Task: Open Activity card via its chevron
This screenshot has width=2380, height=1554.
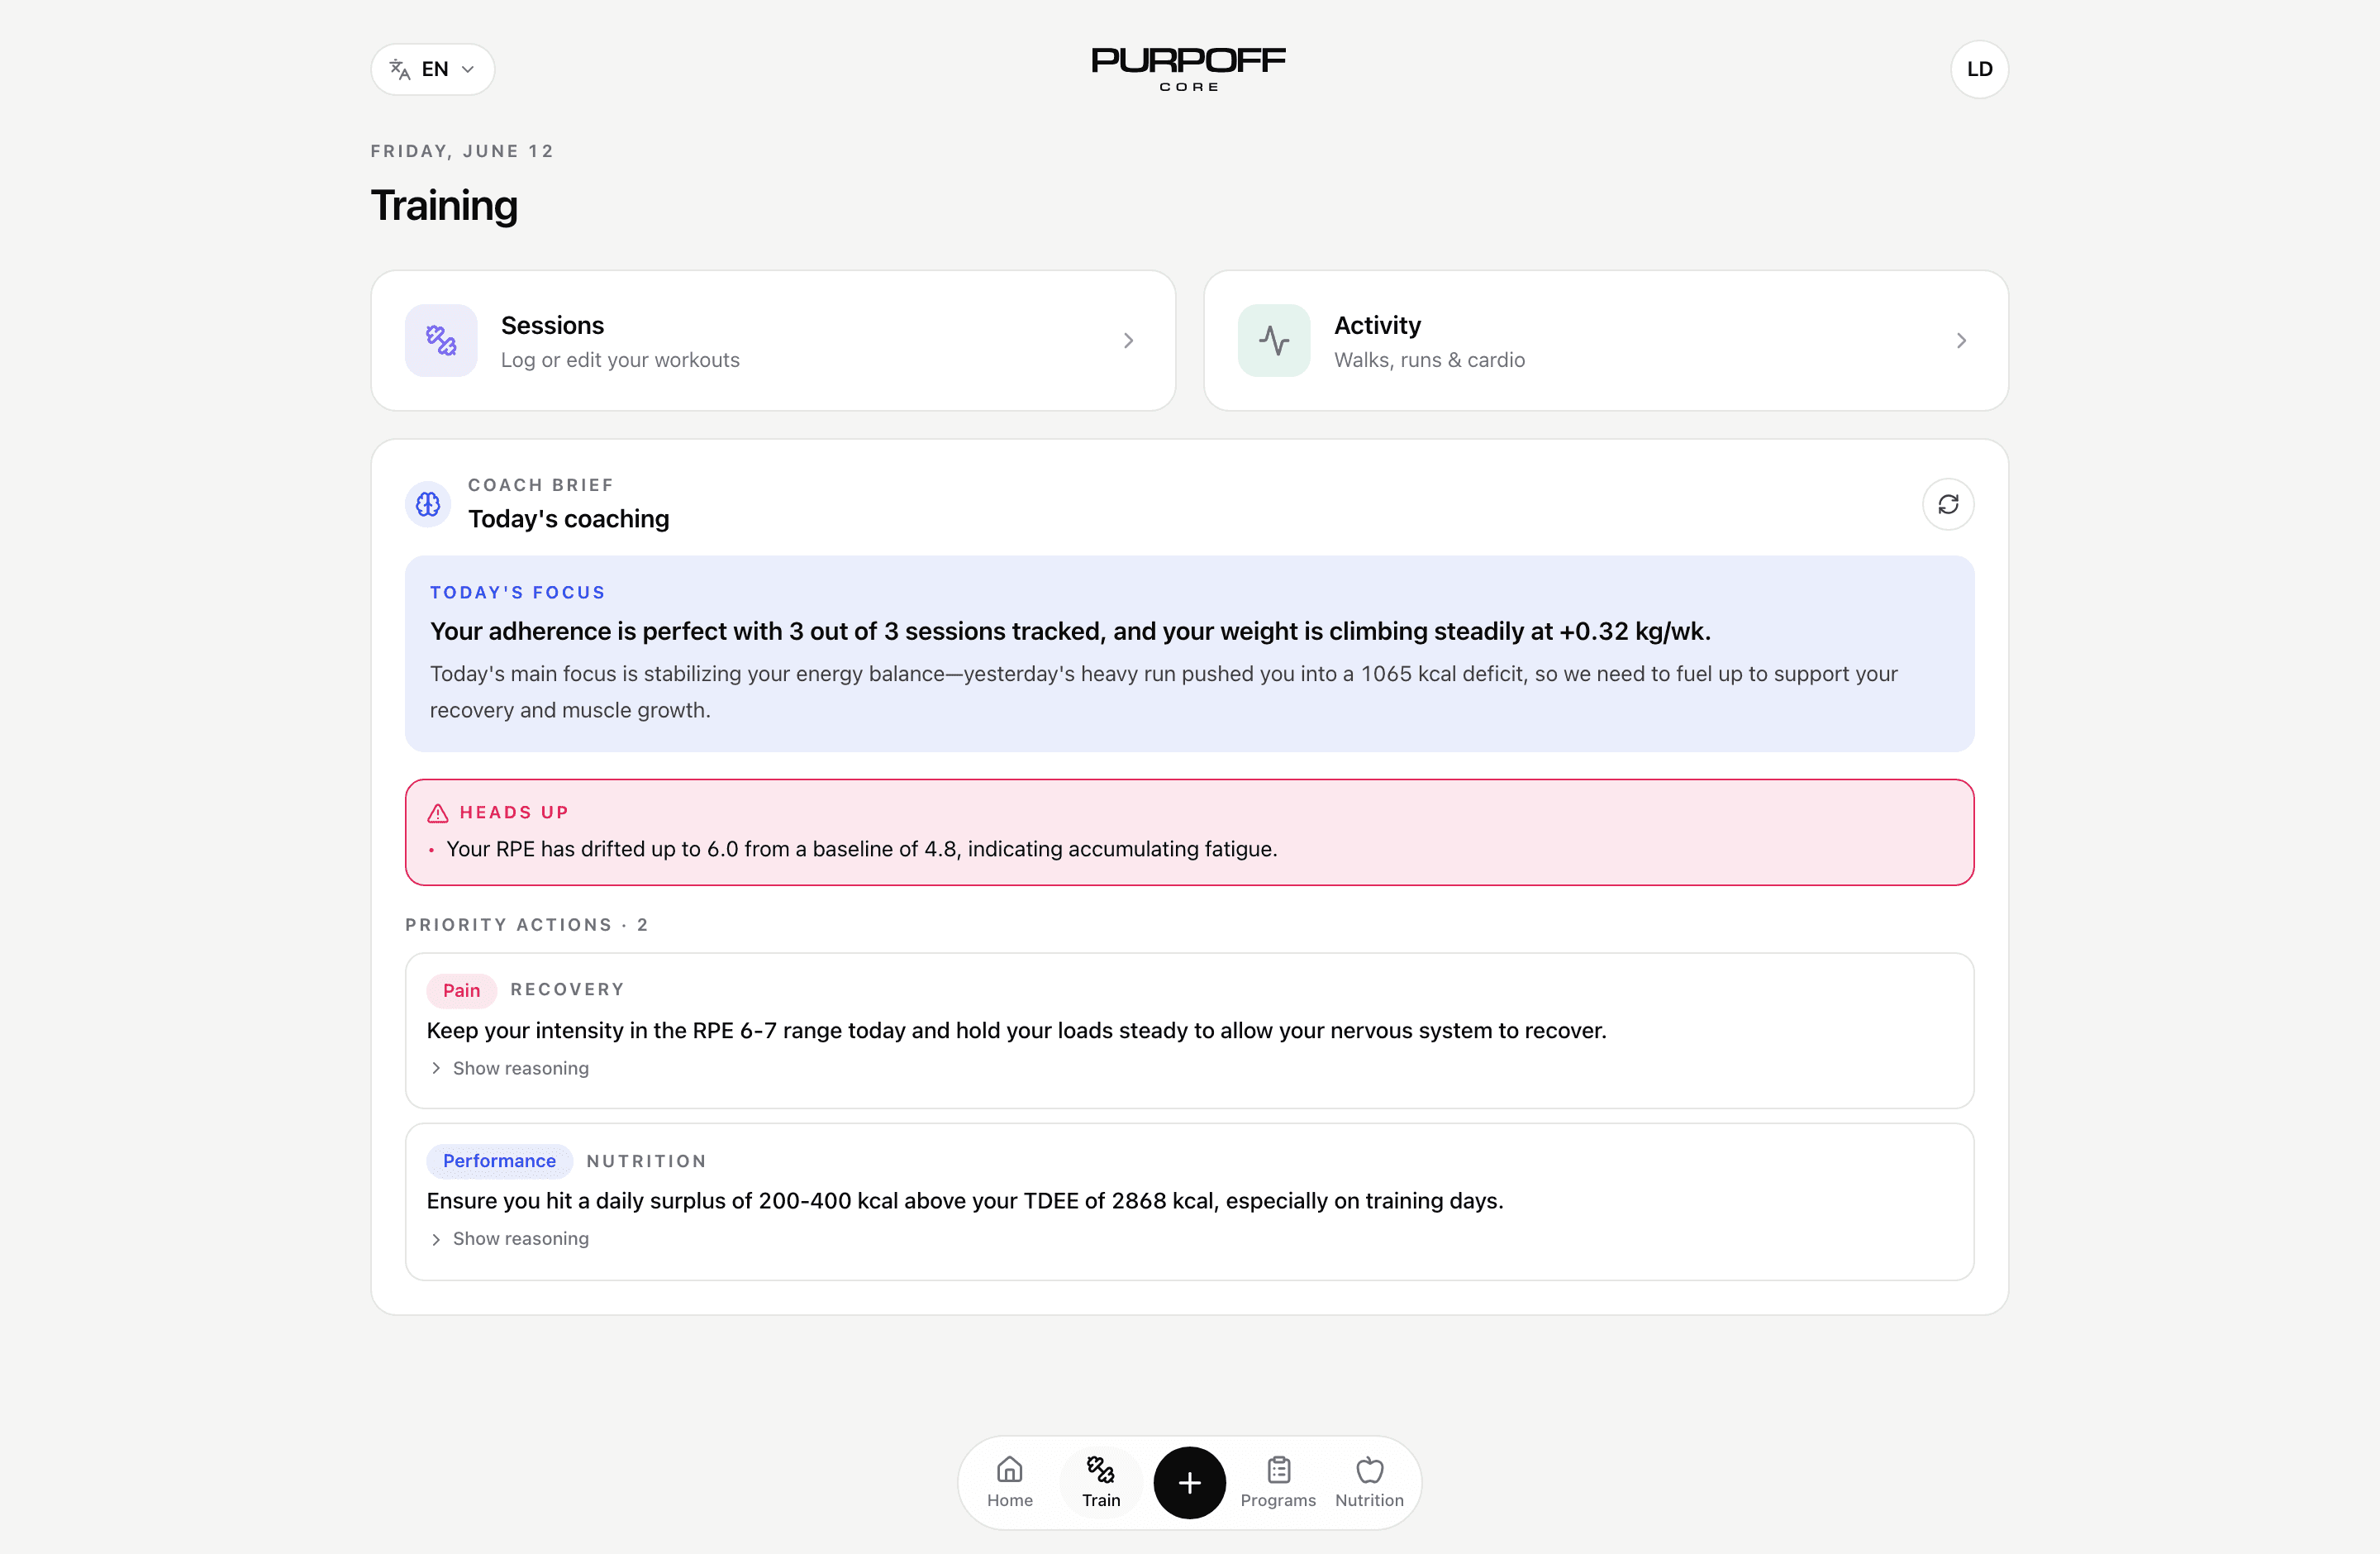Action: pos(1961,341)
